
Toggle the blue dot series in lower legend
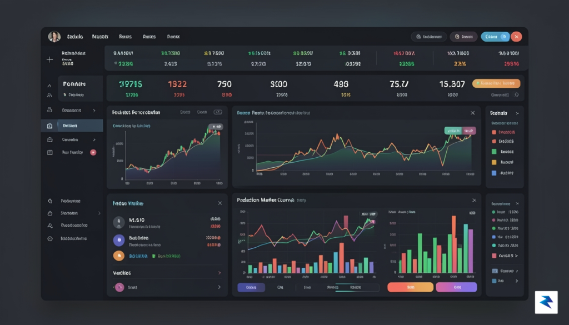pos(493,237)
